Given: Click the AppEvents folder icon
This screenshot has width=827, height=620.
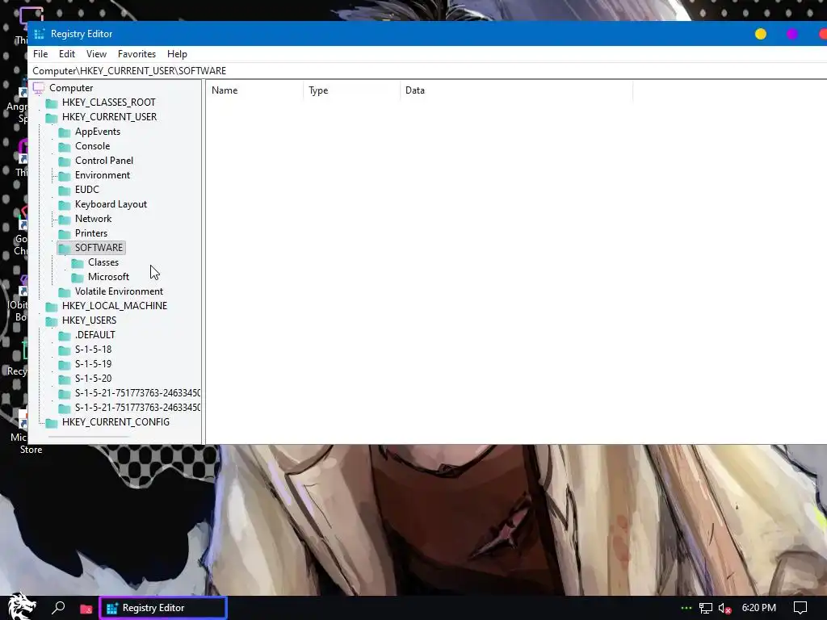Looking at the screenshot, I should [x=65, y=132].
